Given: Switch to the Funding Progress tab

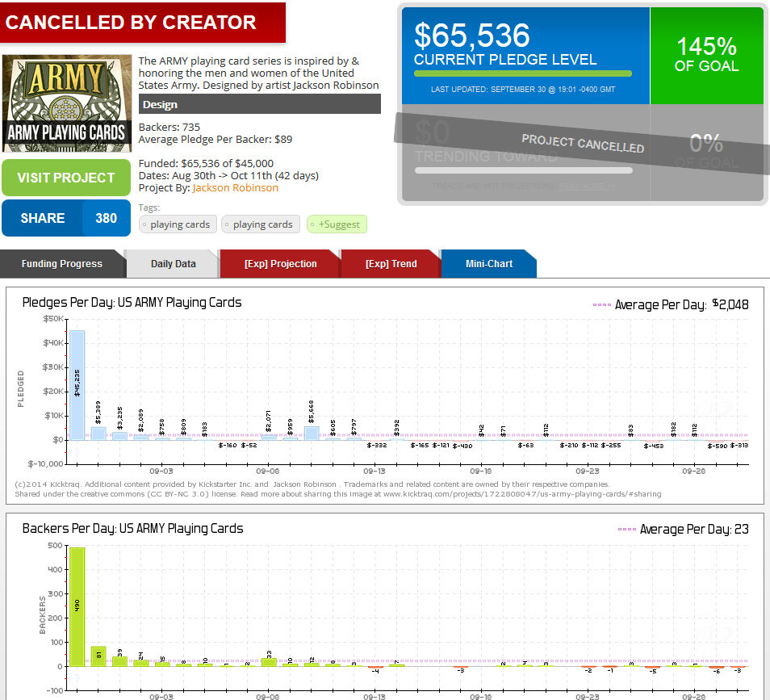Looking at the screenshot, I should (61, 264).
